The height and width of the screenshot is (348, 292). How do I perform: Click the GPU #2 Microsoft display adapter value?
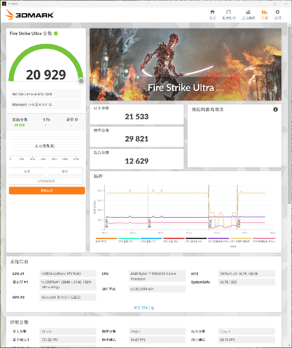pyautogui.click(x=68, y=297)
